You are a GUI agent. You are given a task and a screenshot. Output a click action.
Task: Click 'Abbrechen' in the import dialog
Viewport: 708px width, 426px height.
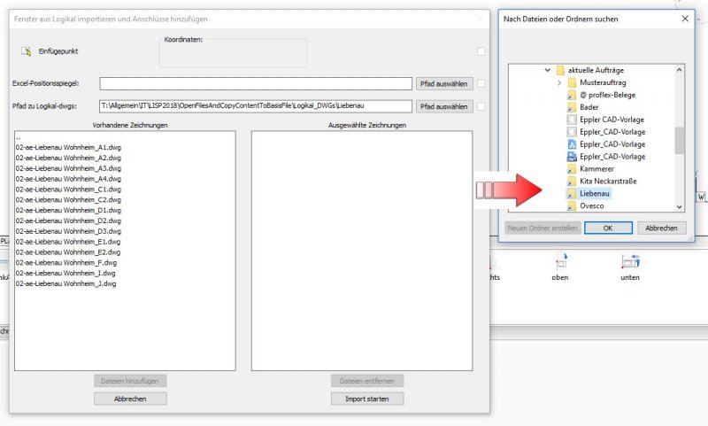click(130, 399)
